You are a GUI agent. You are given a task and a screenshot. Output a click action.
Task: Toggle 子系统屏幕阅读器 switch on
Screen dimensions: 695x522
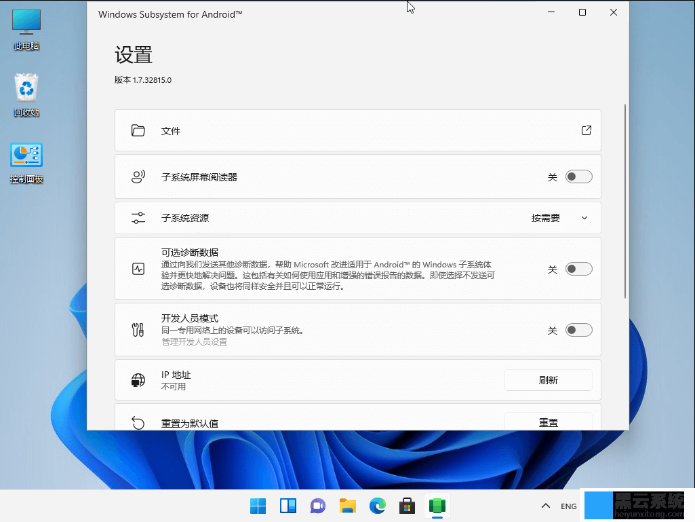pos(579,177)
